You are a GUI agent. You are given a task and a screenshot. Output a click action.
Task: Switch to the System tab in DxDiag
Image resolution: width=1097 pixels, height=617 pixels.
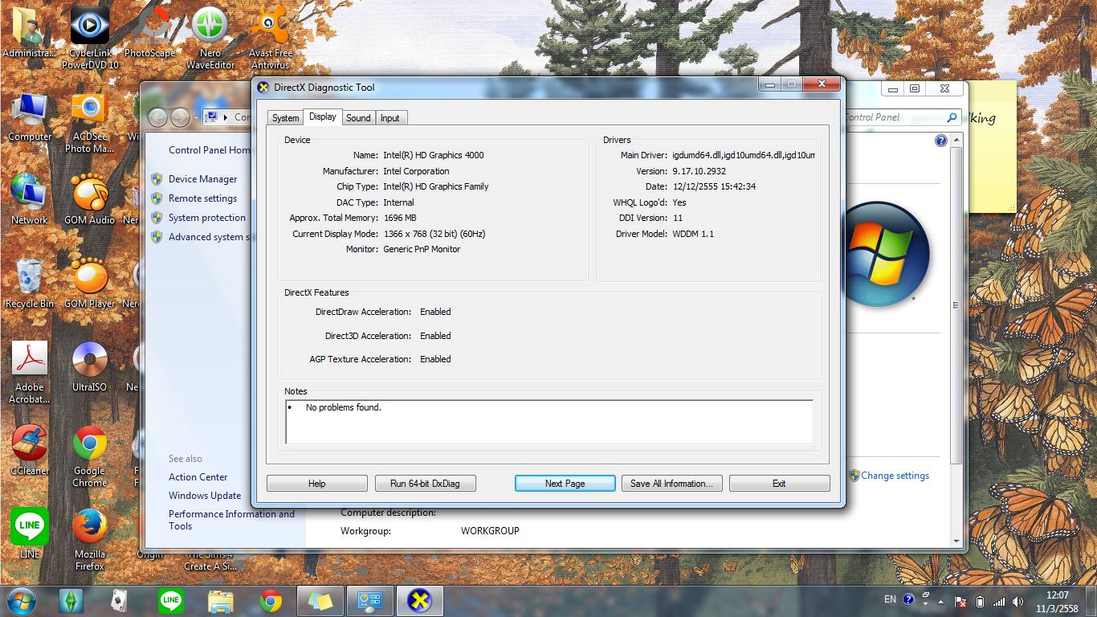[x=285, y=118]
